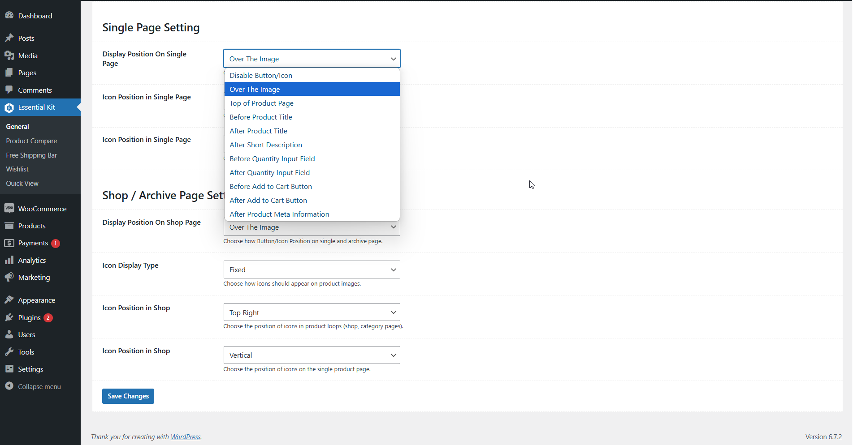The width and height of the screenshot is (853, 445).
Task: Click the Posts pushpin icon
Action: 9,38
